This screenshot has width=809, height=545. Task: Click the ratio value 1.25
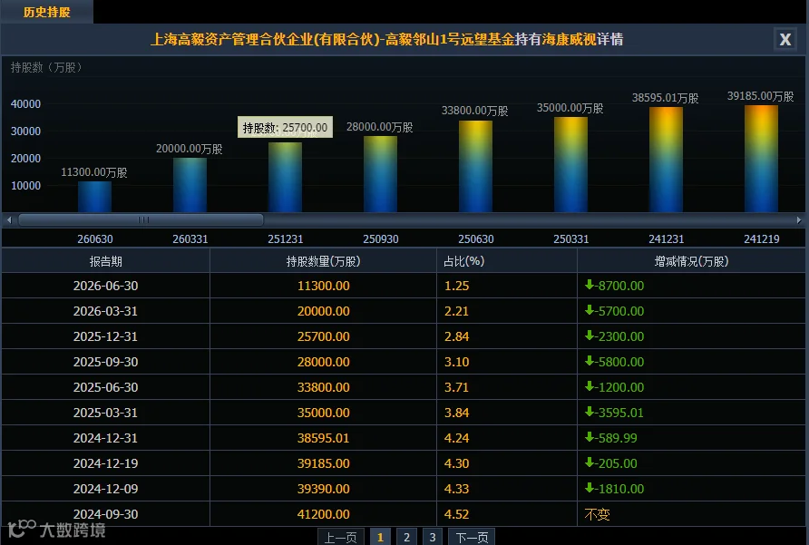tap(456, 286)
